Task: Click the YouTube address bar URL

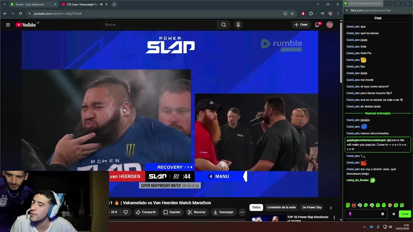Action: click(x=57, y=14)
